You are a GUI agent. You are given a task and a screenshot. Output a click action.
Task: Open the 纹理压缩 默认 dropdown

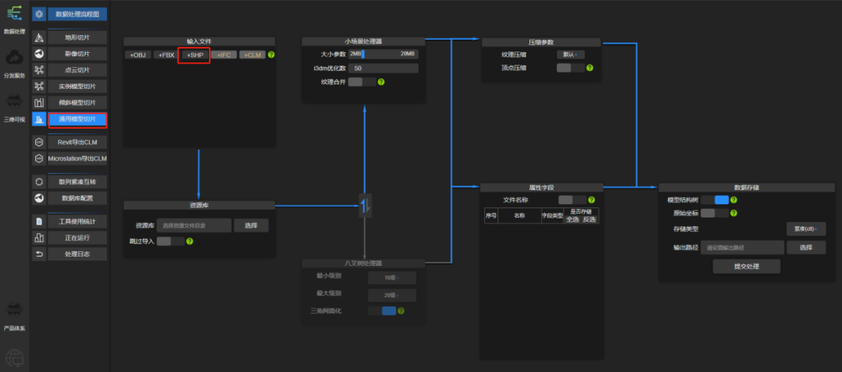pyautogui.click(x=570, y=55)
